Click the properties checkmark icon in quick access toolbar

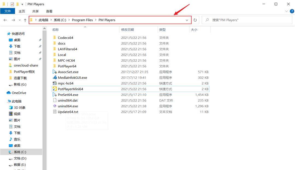tap(12, 4)
